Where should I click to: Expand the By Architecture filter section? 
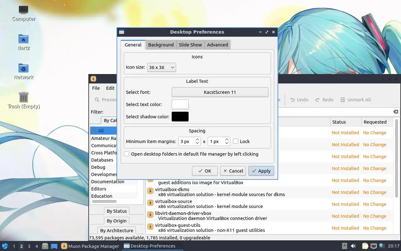point(117,231)
